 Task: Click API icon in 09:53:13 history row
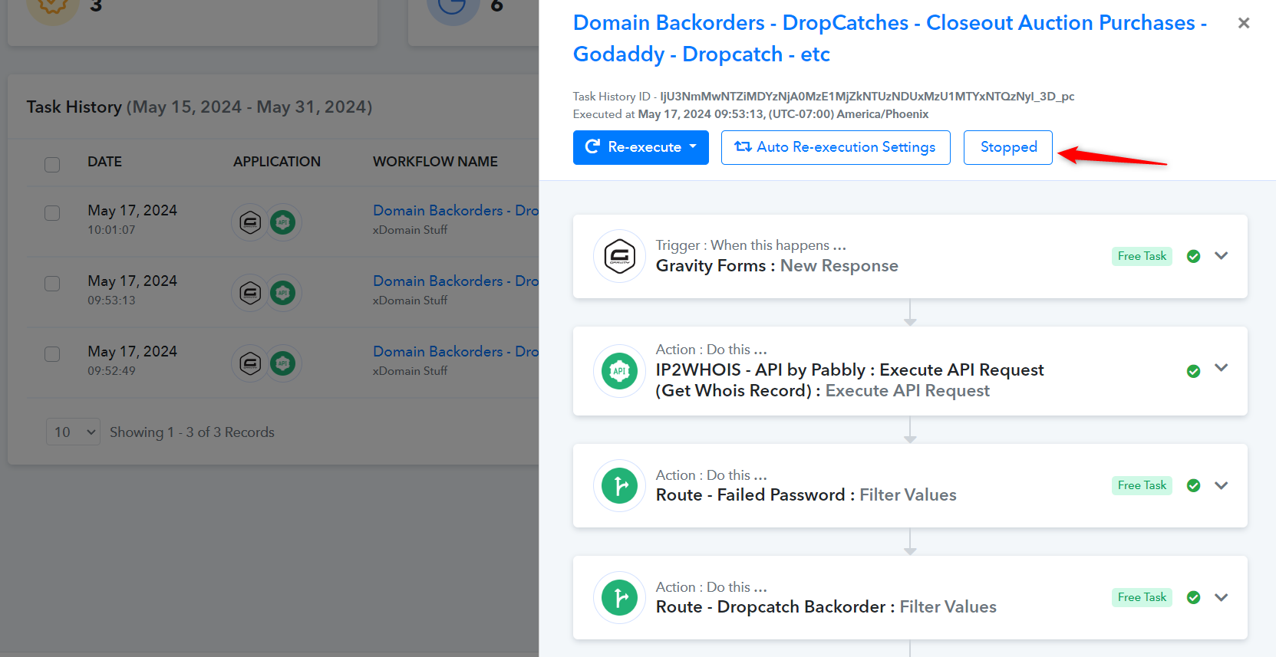click(283, 293)
